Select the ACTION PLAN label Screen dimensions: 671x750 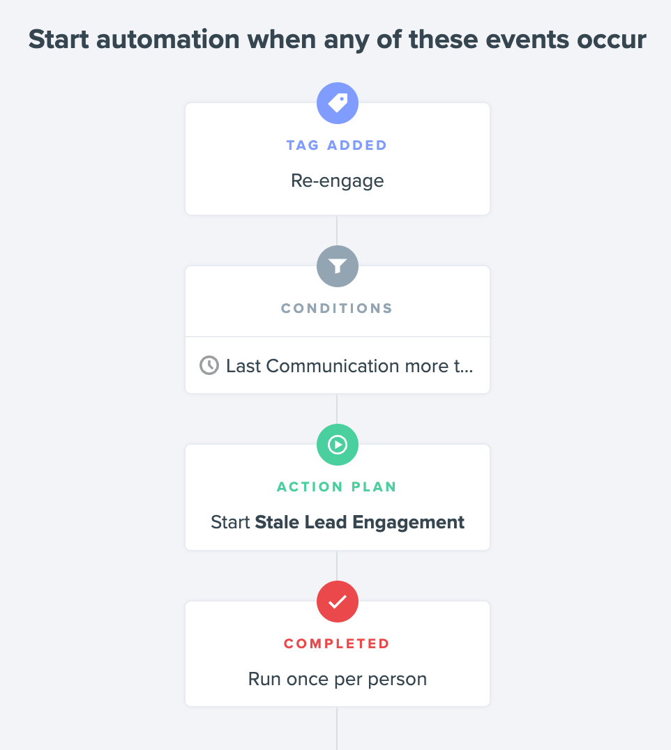[337, 487]
